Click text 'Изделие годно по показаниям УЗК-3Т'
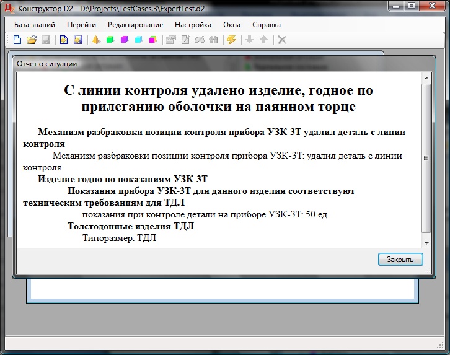This screenshot has height=355, width=450. click(123, 179)
